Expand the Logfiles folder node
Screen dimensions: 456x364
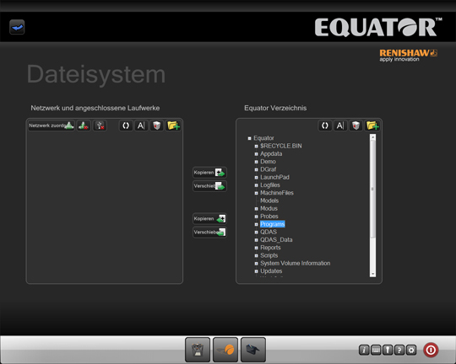256,185
